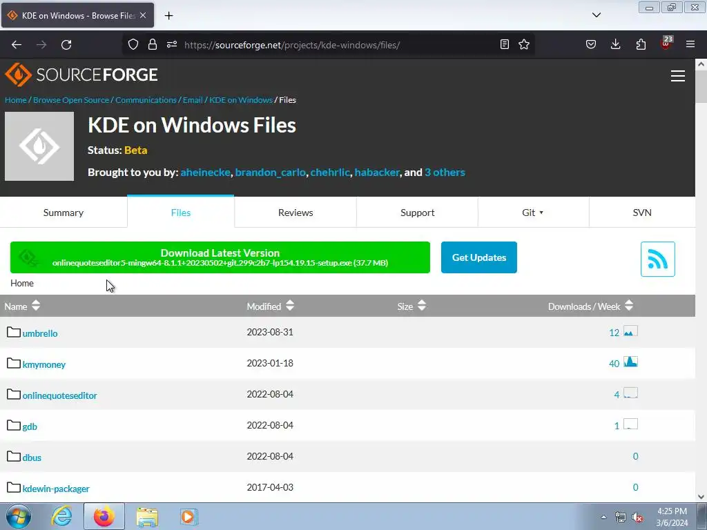Click the Firefox forward arrow
The image size is (707, 530).
coord(41,45)
